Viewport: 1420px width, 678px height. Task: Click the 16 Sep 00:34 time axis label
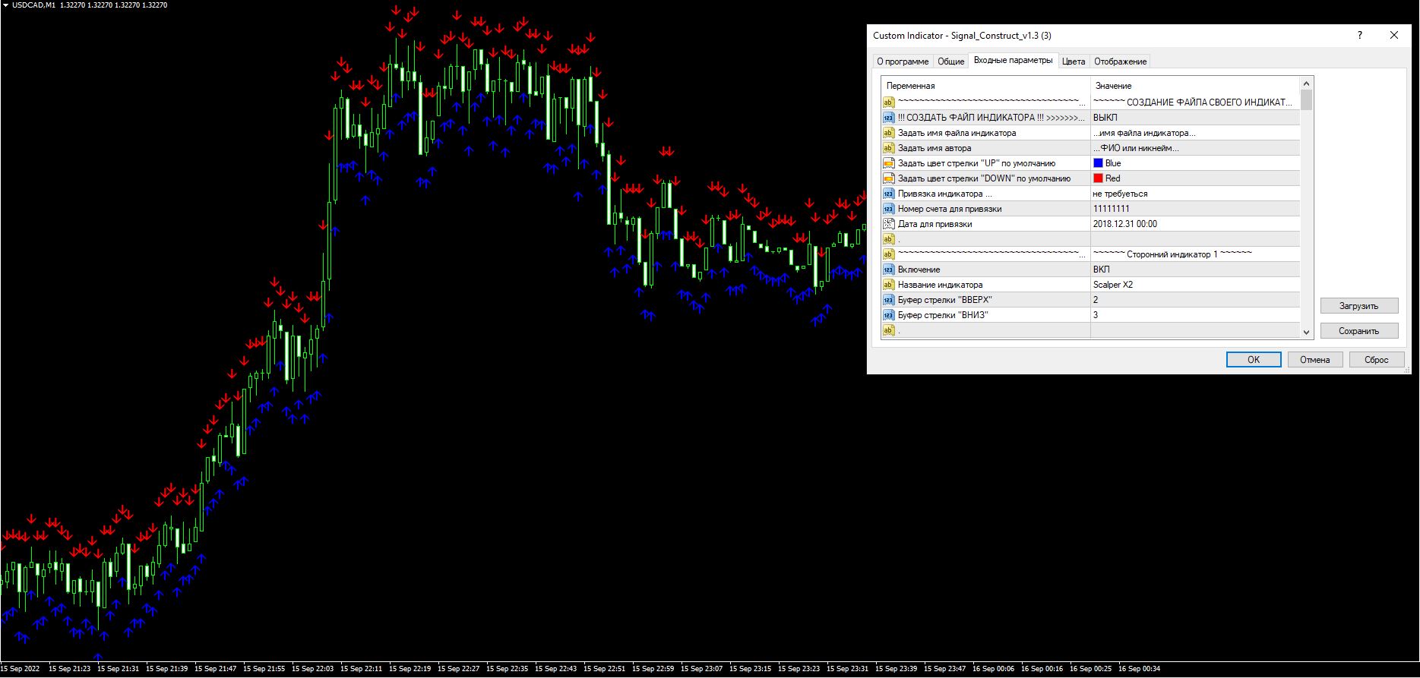tap(1139, 669)
